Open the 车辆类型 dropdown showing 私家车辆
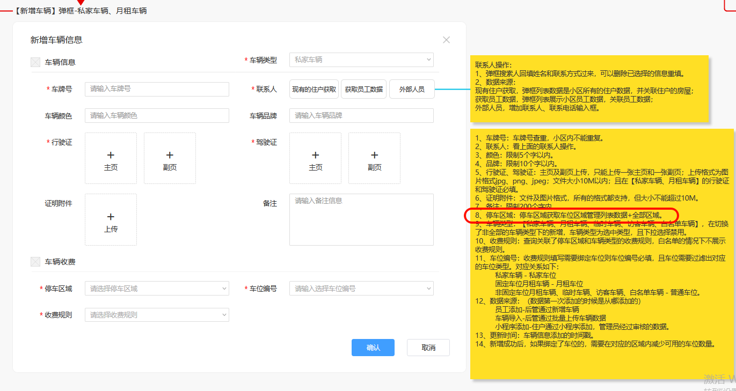The image size is (736, 391). 361,60
